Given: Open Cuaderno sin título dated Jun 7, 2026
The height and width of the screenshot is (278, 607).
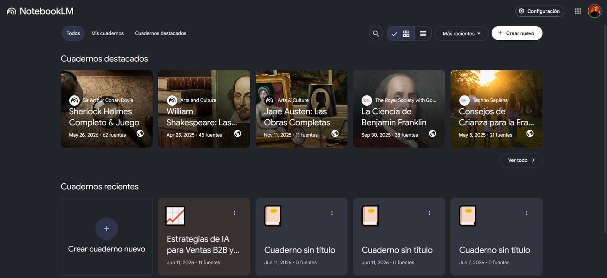Looking at the screenshot, I should pyautogui.click(x=496, y=237).
